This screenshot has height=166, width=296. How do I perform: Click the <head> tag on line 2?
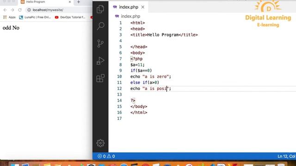coord(138,29)
